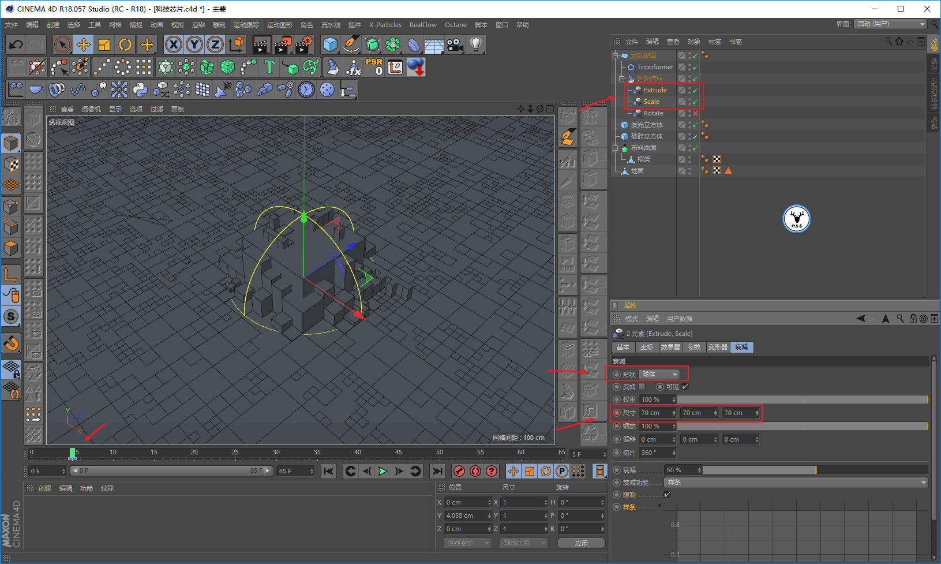Viewport: 941px width, 564px height.
Task: Click the Time effector clock icon
Action: pos(306,89)
